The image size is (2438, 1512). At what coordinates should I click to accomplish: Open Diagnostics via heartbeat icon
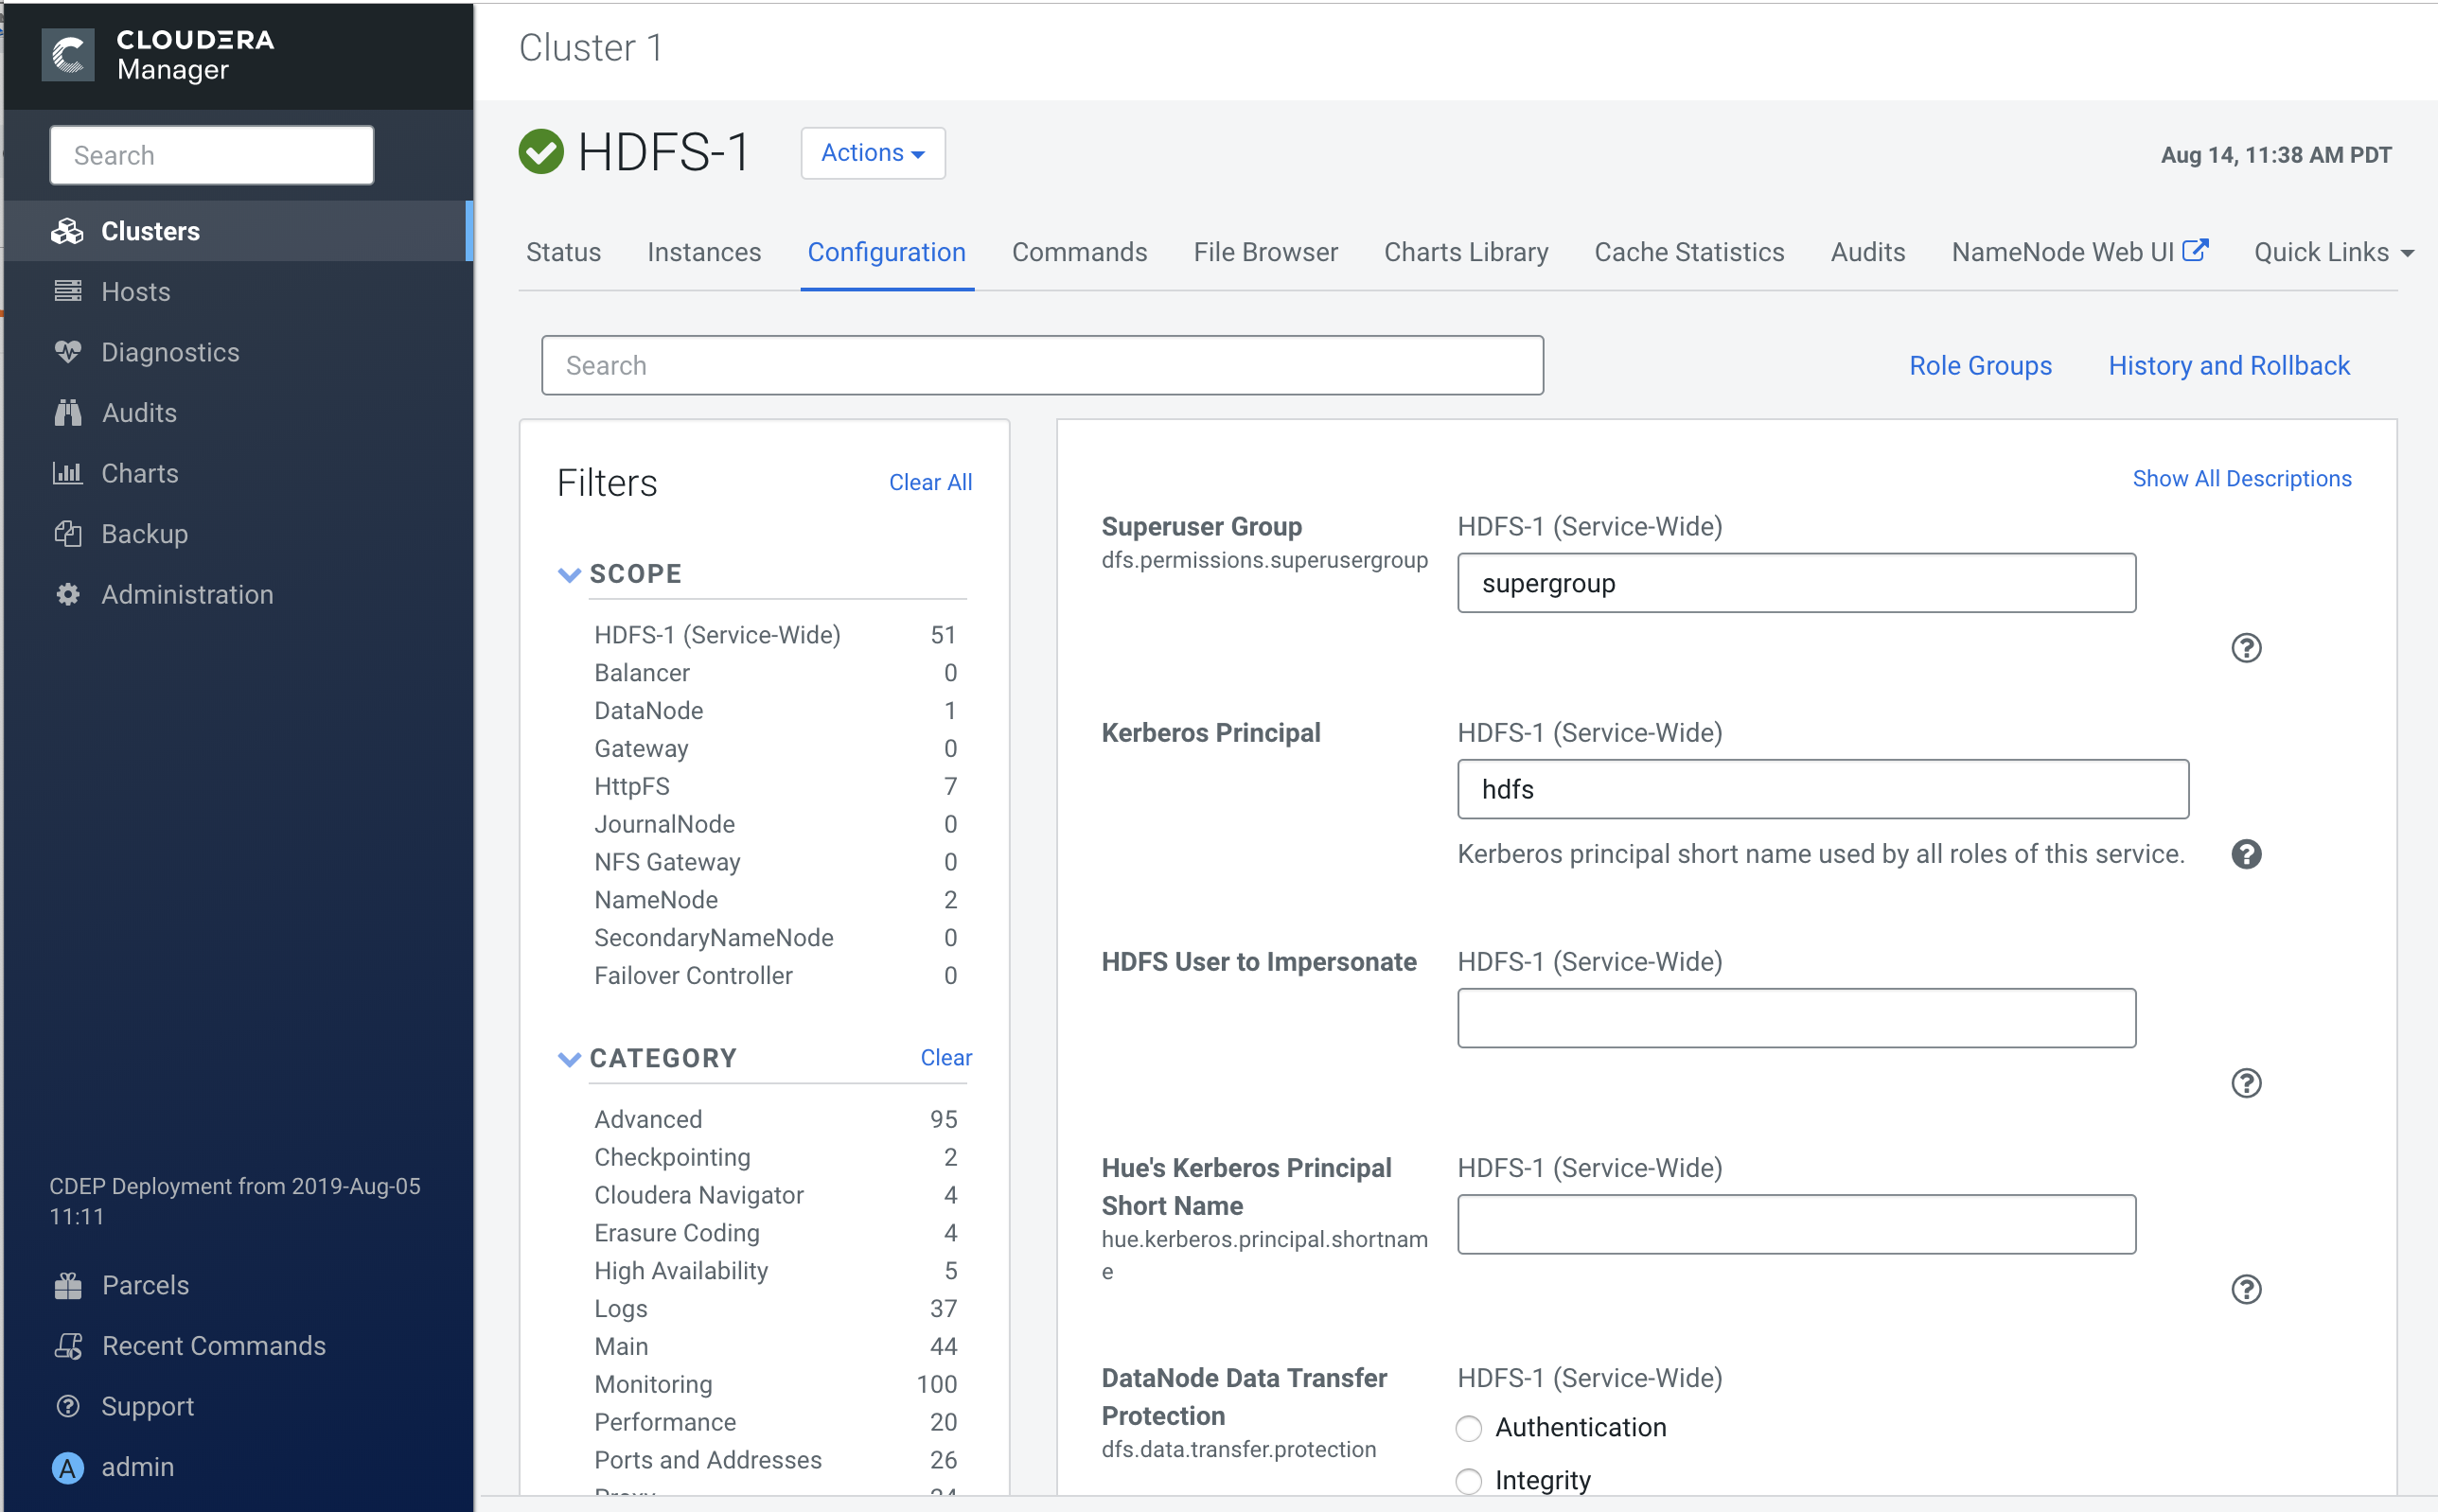coord(68,352)
